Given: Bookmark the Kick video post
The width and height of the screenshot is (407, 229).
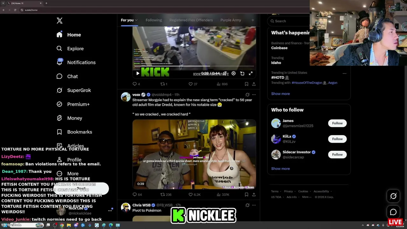Looking at the screenshot, I should (x=246, y=84).
